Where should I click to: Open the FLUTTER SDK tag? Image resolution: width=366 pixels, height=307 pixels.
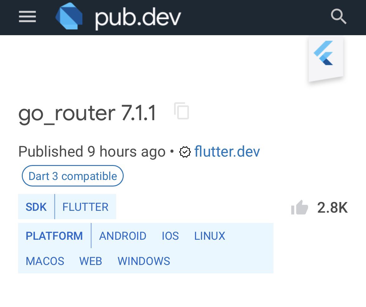click(x=85, y=207)
